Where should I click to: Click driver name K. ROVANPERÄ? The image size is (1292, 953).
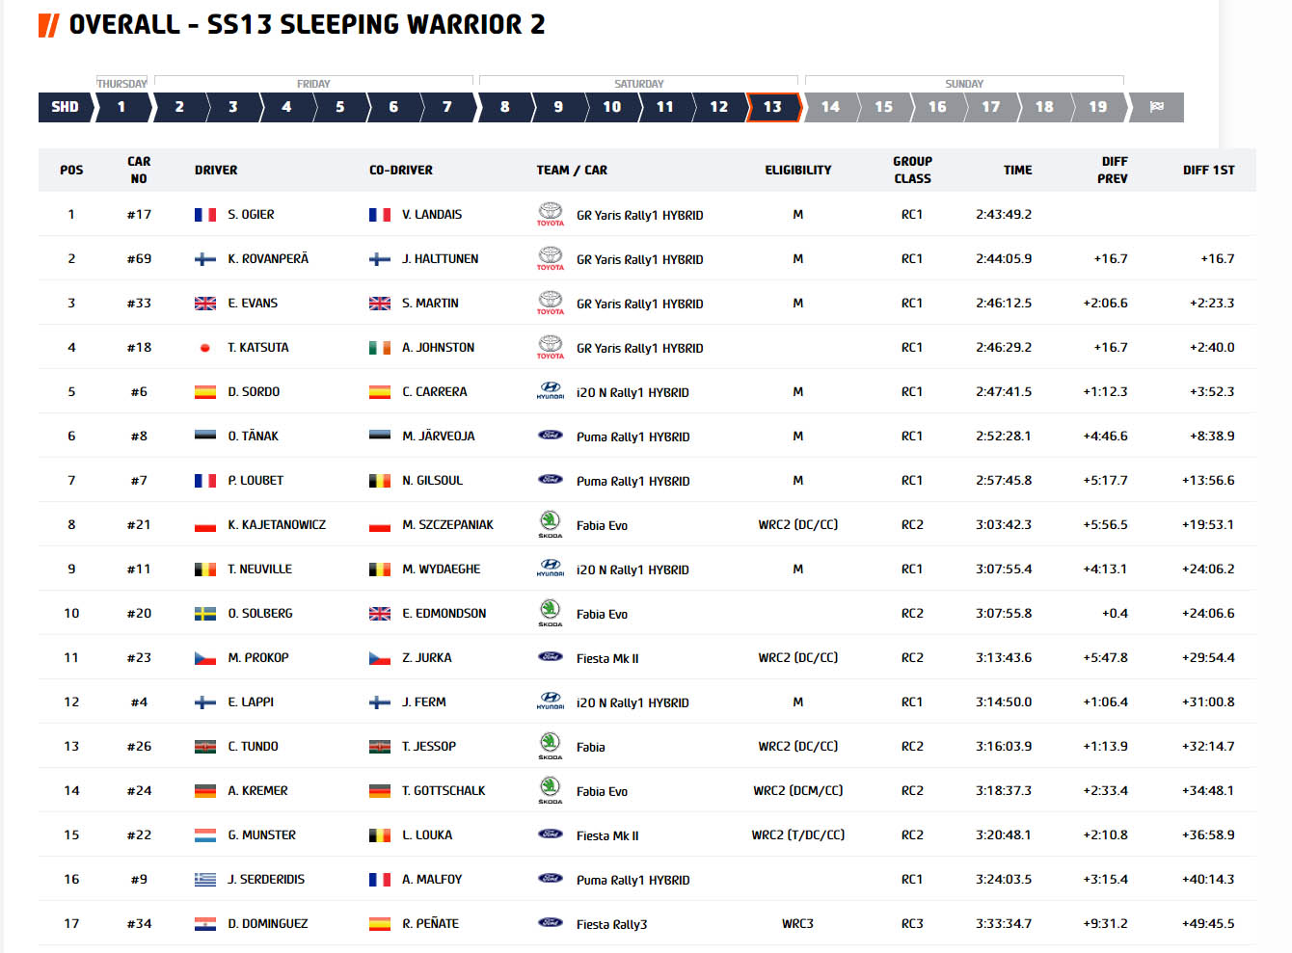(x=268, y=259)
